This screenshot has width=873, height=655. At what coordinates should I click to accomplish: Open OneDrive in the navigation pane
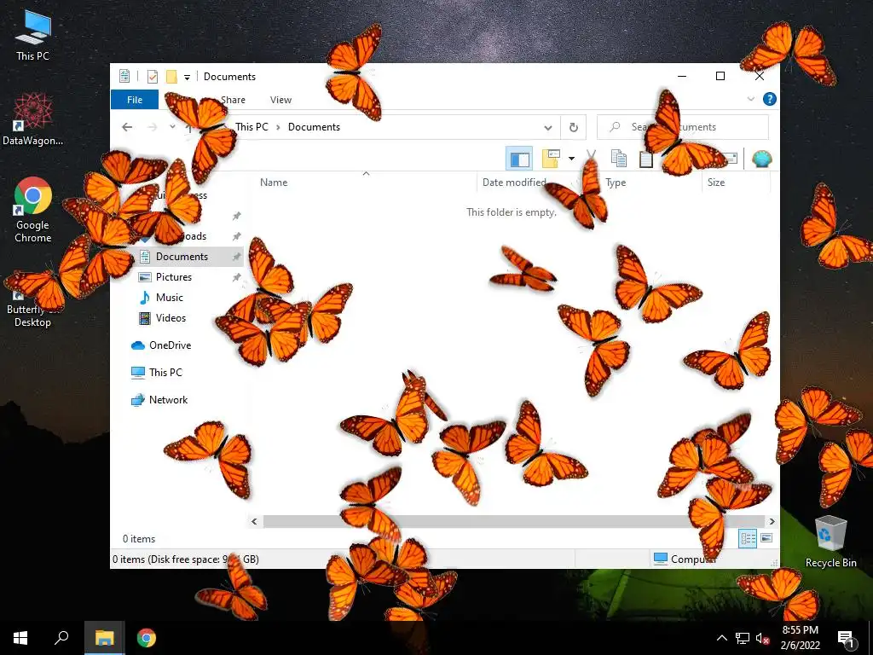(170, 345)
